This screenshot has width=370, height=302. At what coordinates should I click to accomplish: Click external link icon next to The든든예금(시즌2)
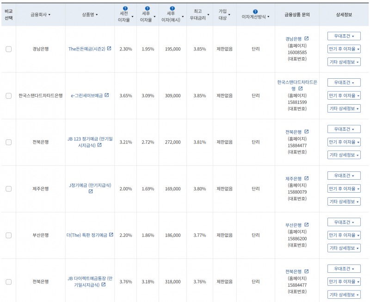[x=109, y=49]
